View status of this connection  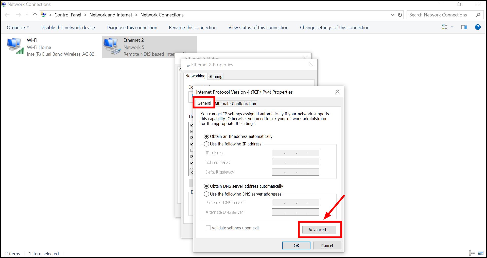pos(258,28)
